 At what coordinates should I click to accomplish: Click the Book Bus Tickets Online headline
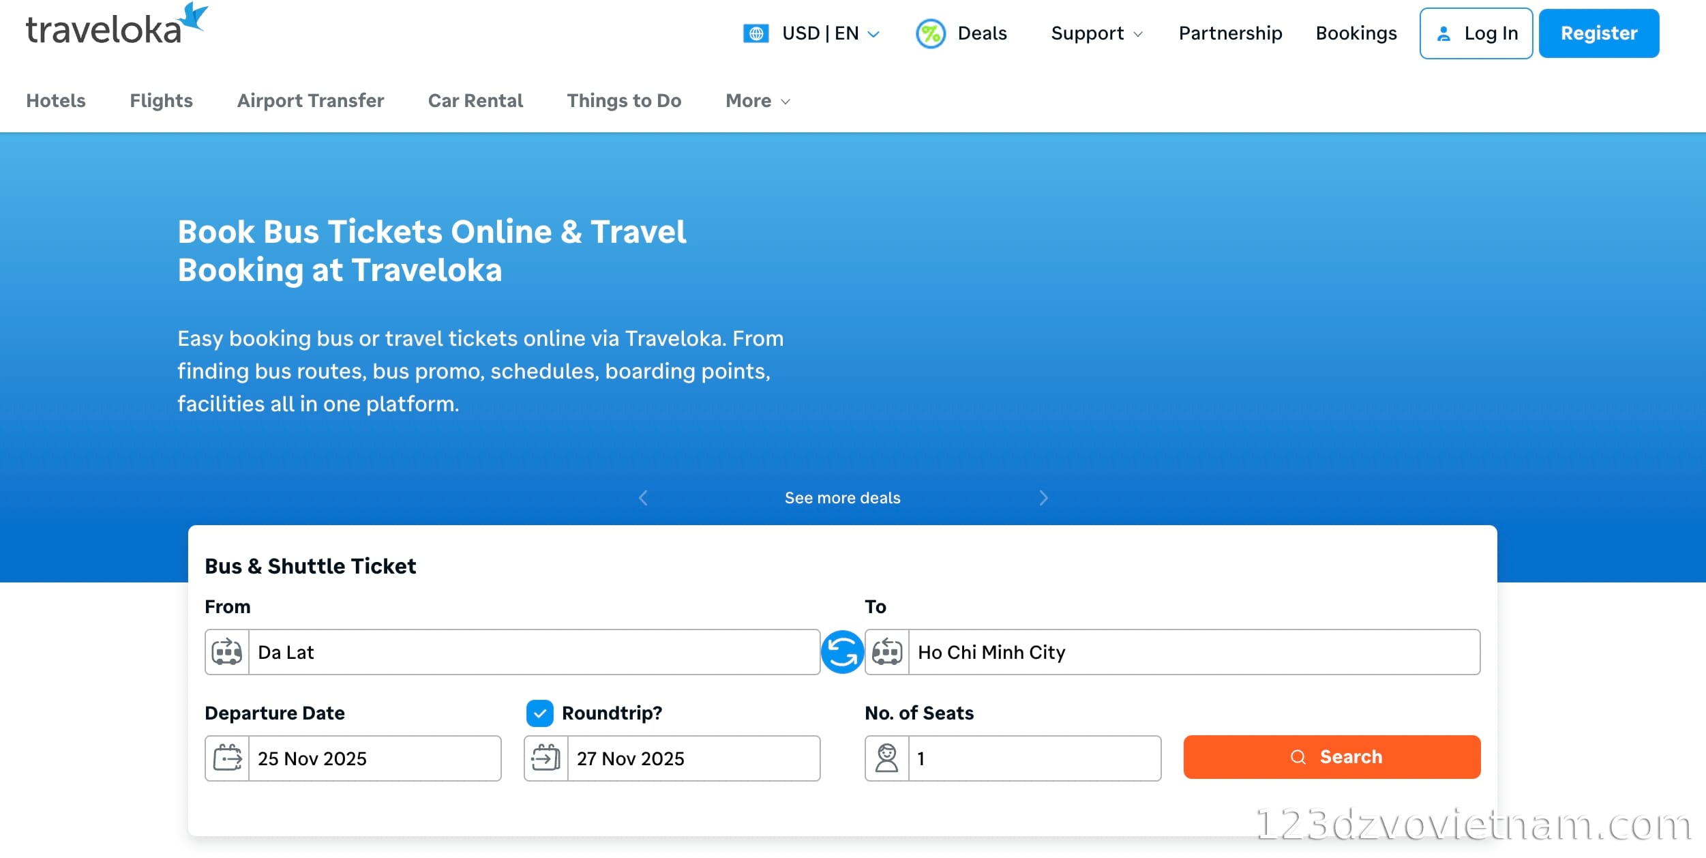click(432, 251)
